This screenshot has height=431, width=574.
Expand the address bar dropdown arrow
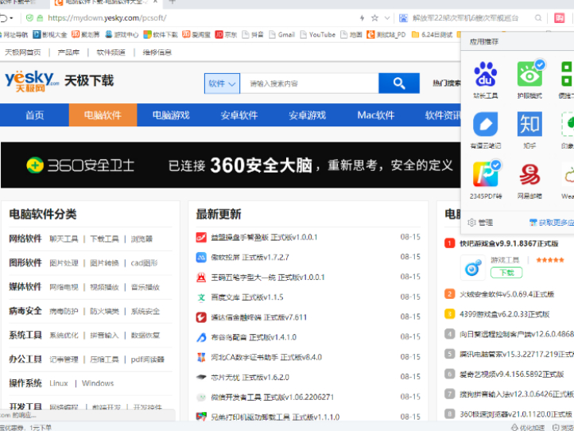387,17
